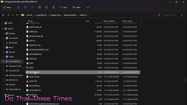Viewport: 187px width, 105px height.
Task: Click This PC in the breadcrumb
Action: (30, 15)
